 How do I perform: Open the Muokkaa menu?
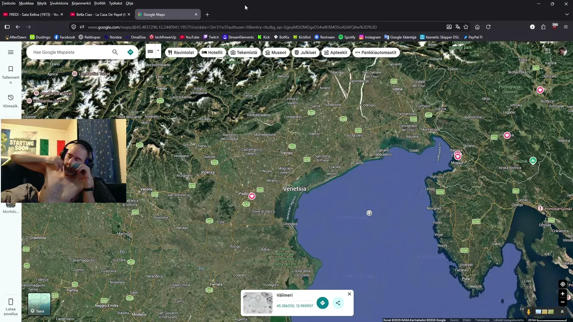pos(26,3)
